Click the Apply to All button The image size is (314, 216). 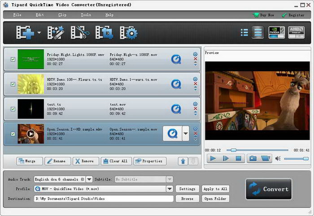(x=215, y=189)
